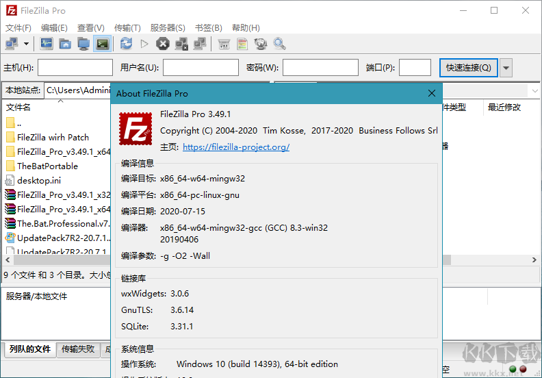Select the FileZilla wirh Patch folder
This screenshot has height=378, width=542.
[x=53, y=137]
